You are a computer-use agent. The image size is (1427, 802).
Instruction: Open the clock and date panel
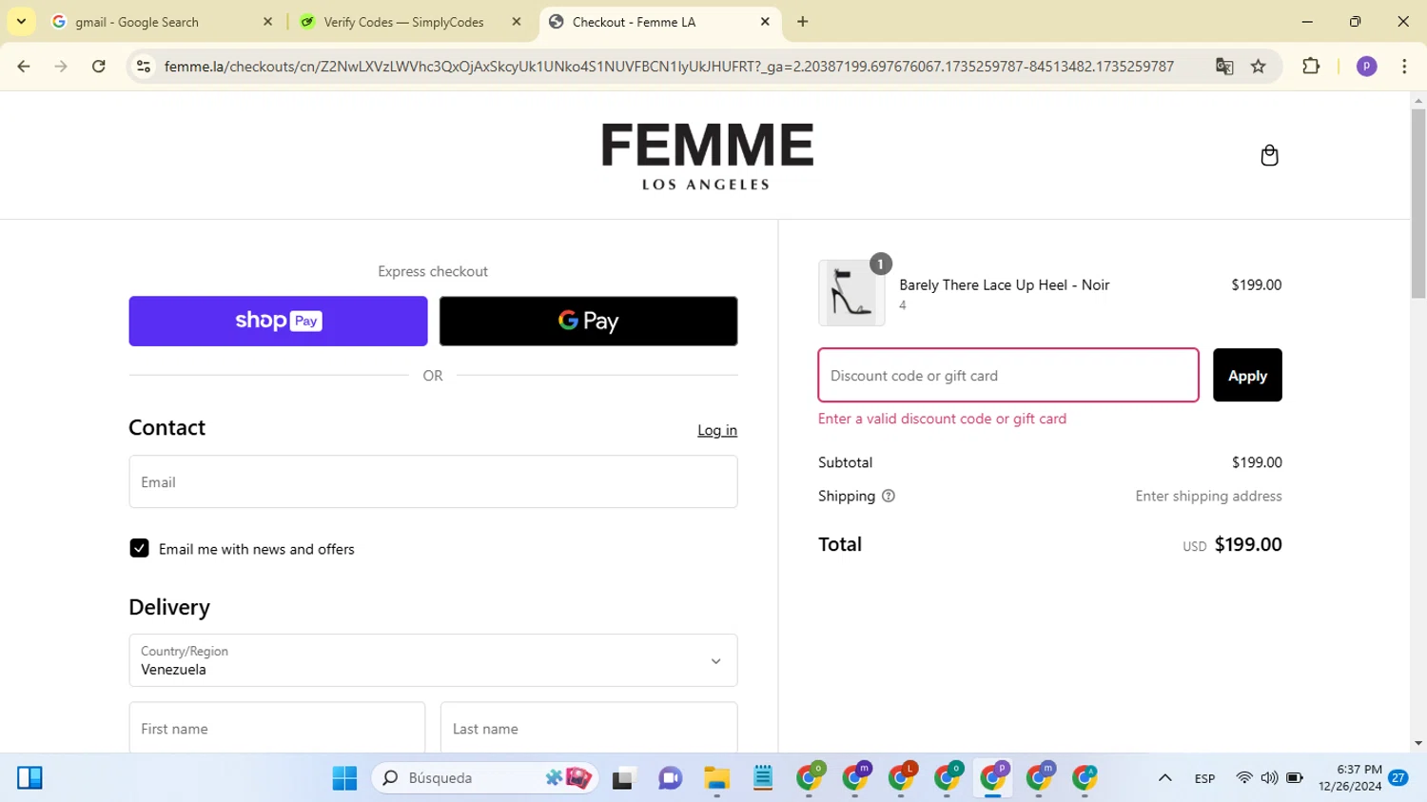click(x=1350, y=778)
